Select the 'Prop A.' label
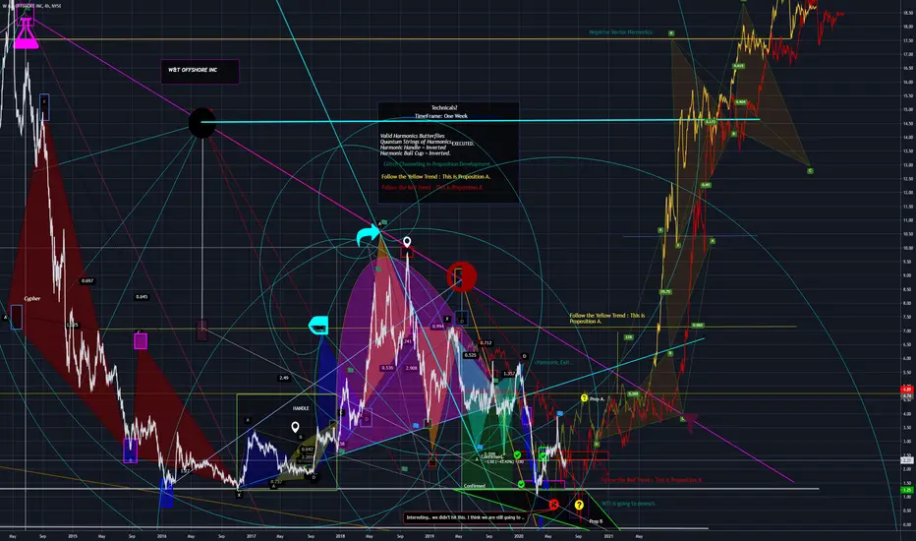This screenshot has height=541, width=916. pos(597,399)
